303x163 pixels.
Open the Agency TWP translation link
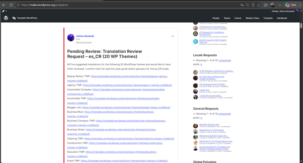[127, 85]
